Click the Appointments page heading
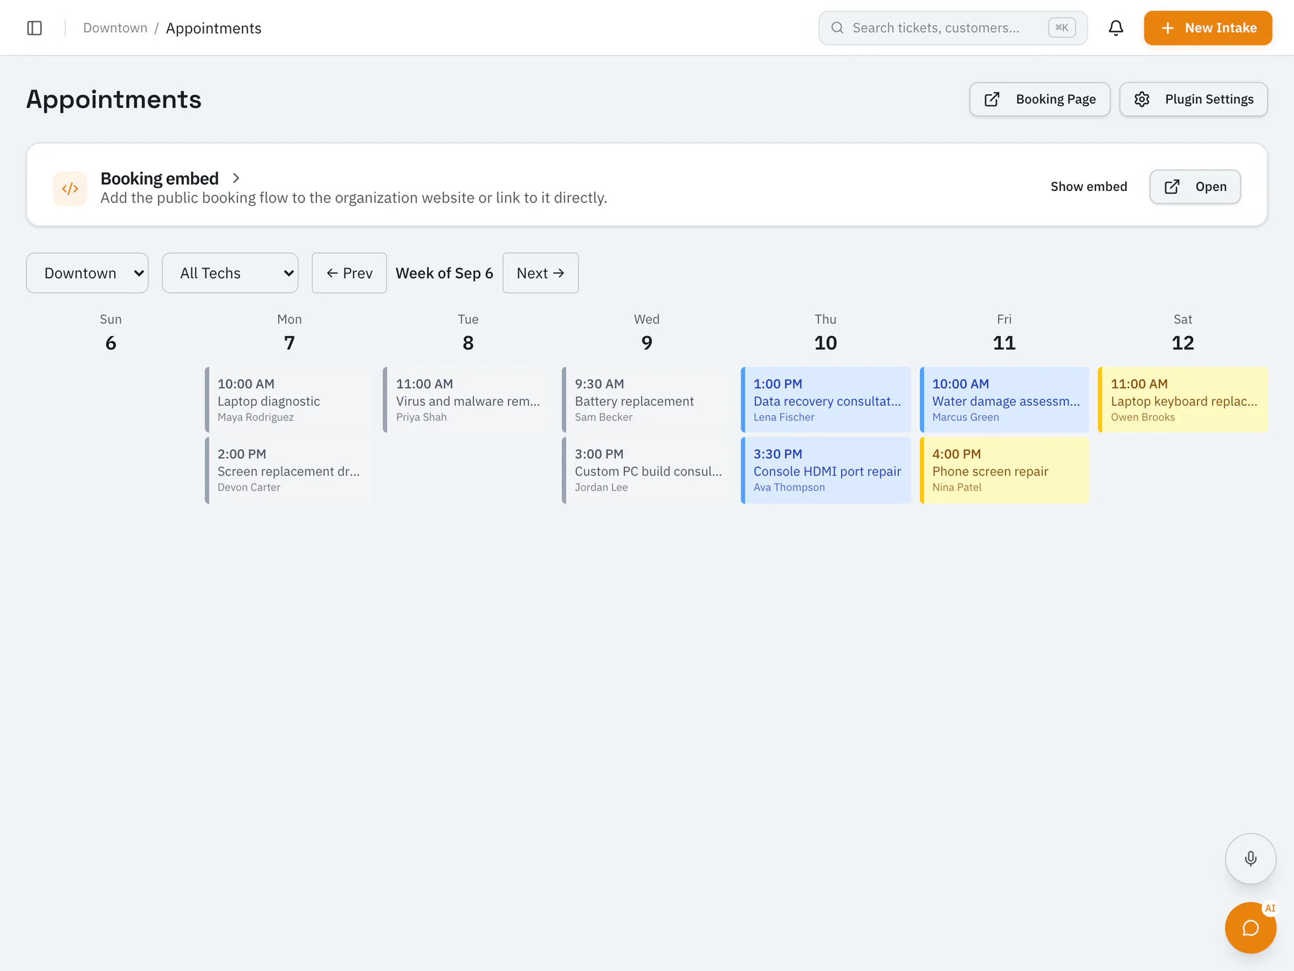The width and height of the screenshot is (1294, 971). point(114,99)
